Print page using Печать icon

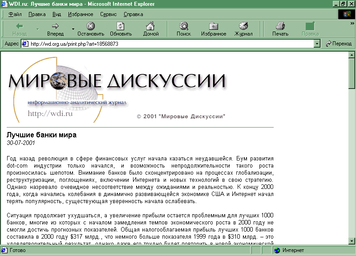point(280,26)
